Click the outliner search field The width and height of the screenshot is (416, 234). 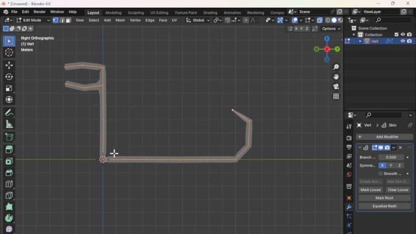point(394,20)
